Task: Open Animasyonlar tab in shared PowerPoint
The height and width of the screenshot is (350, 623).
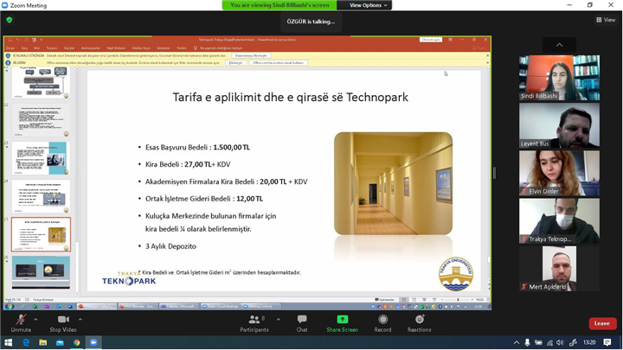Action: point(91,48)
